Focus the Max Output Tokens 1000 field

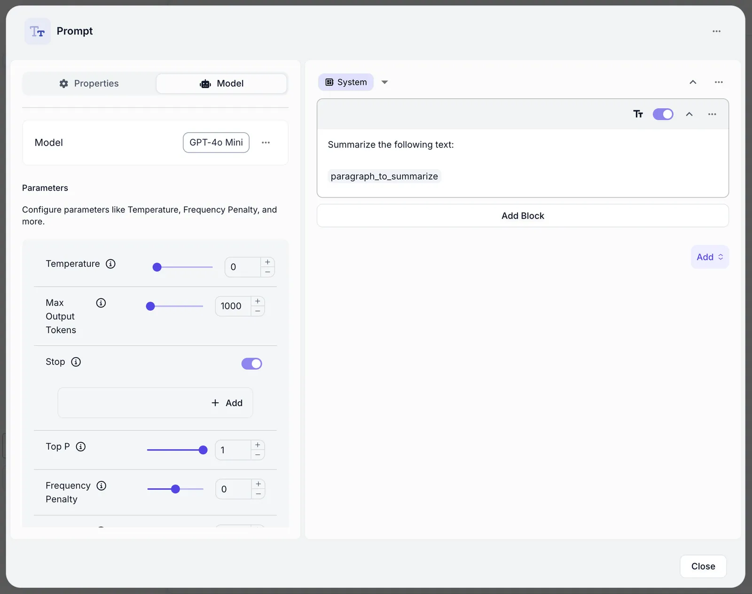(233, 306)
